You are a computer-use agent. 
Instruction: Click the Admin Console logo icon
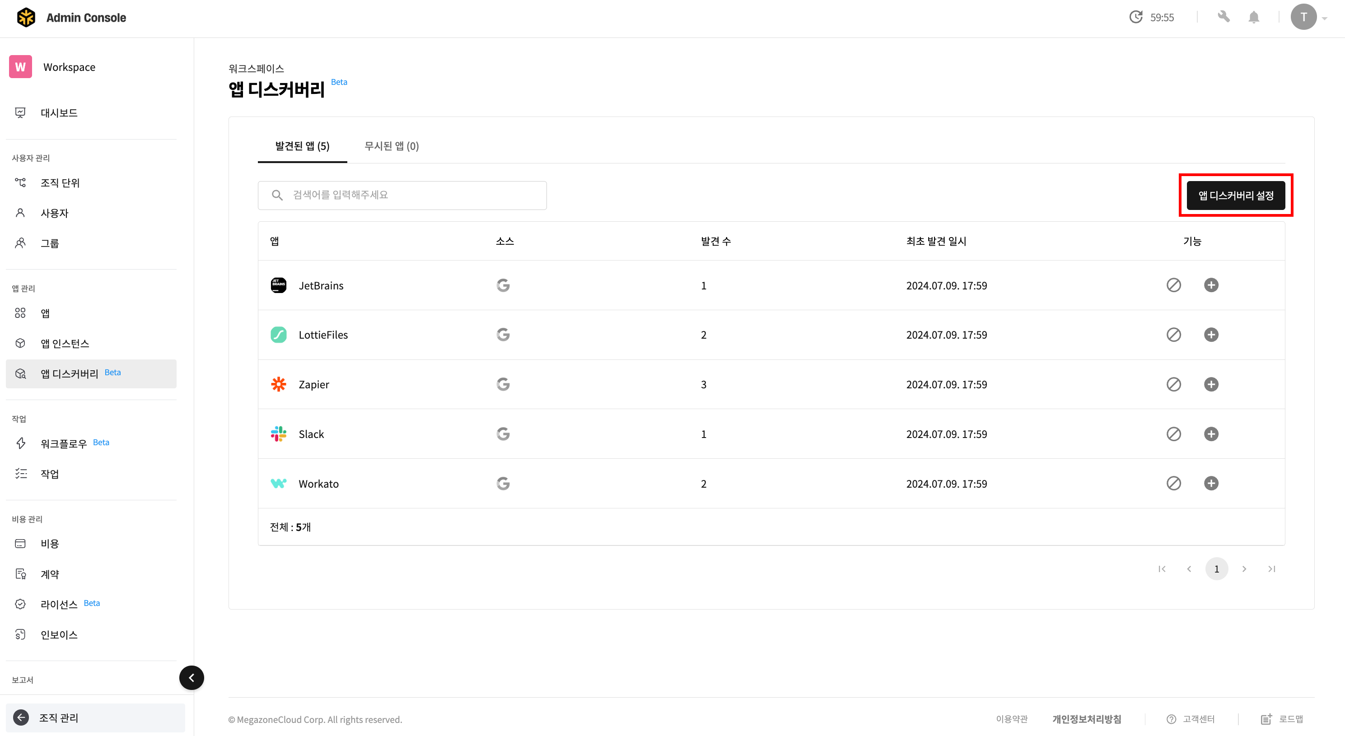[x=26, y=17]
